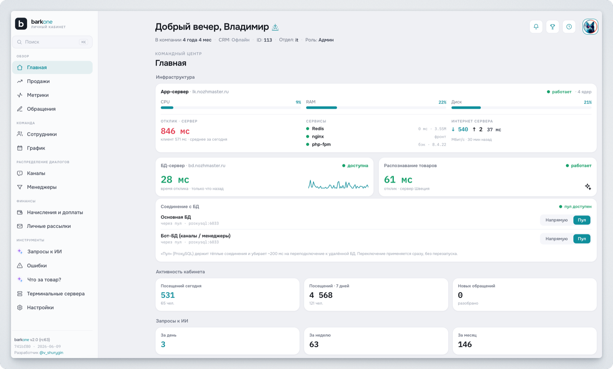613x369 pixels.
Task: Open the Посещений сегодня stats card
Action: point(228,295)
